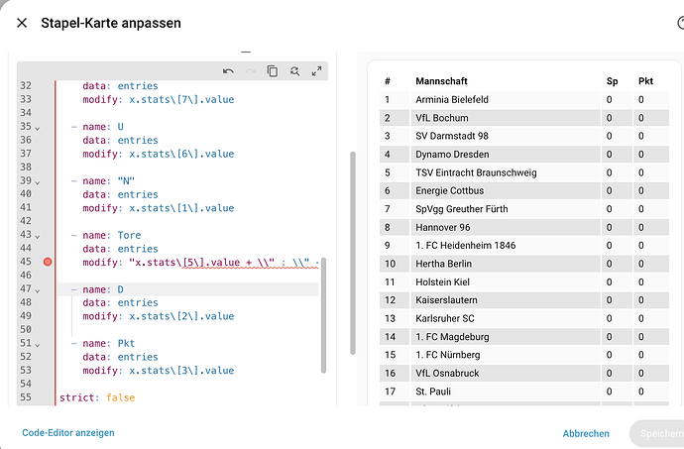Click the name: "N" line
The image size is (684, 449).
103,181
